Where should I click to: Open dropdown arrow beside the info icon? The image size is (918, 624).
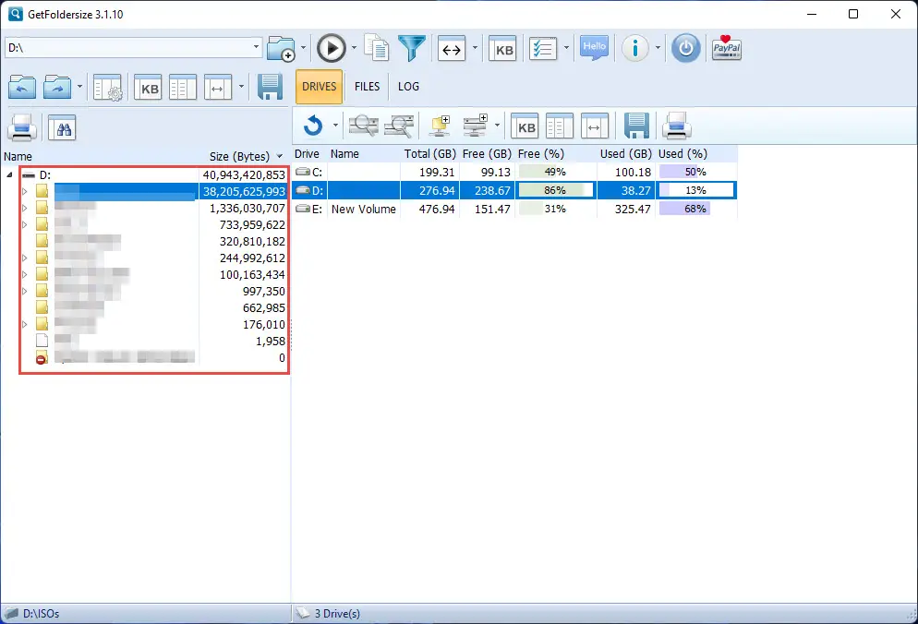coord(658,48)
